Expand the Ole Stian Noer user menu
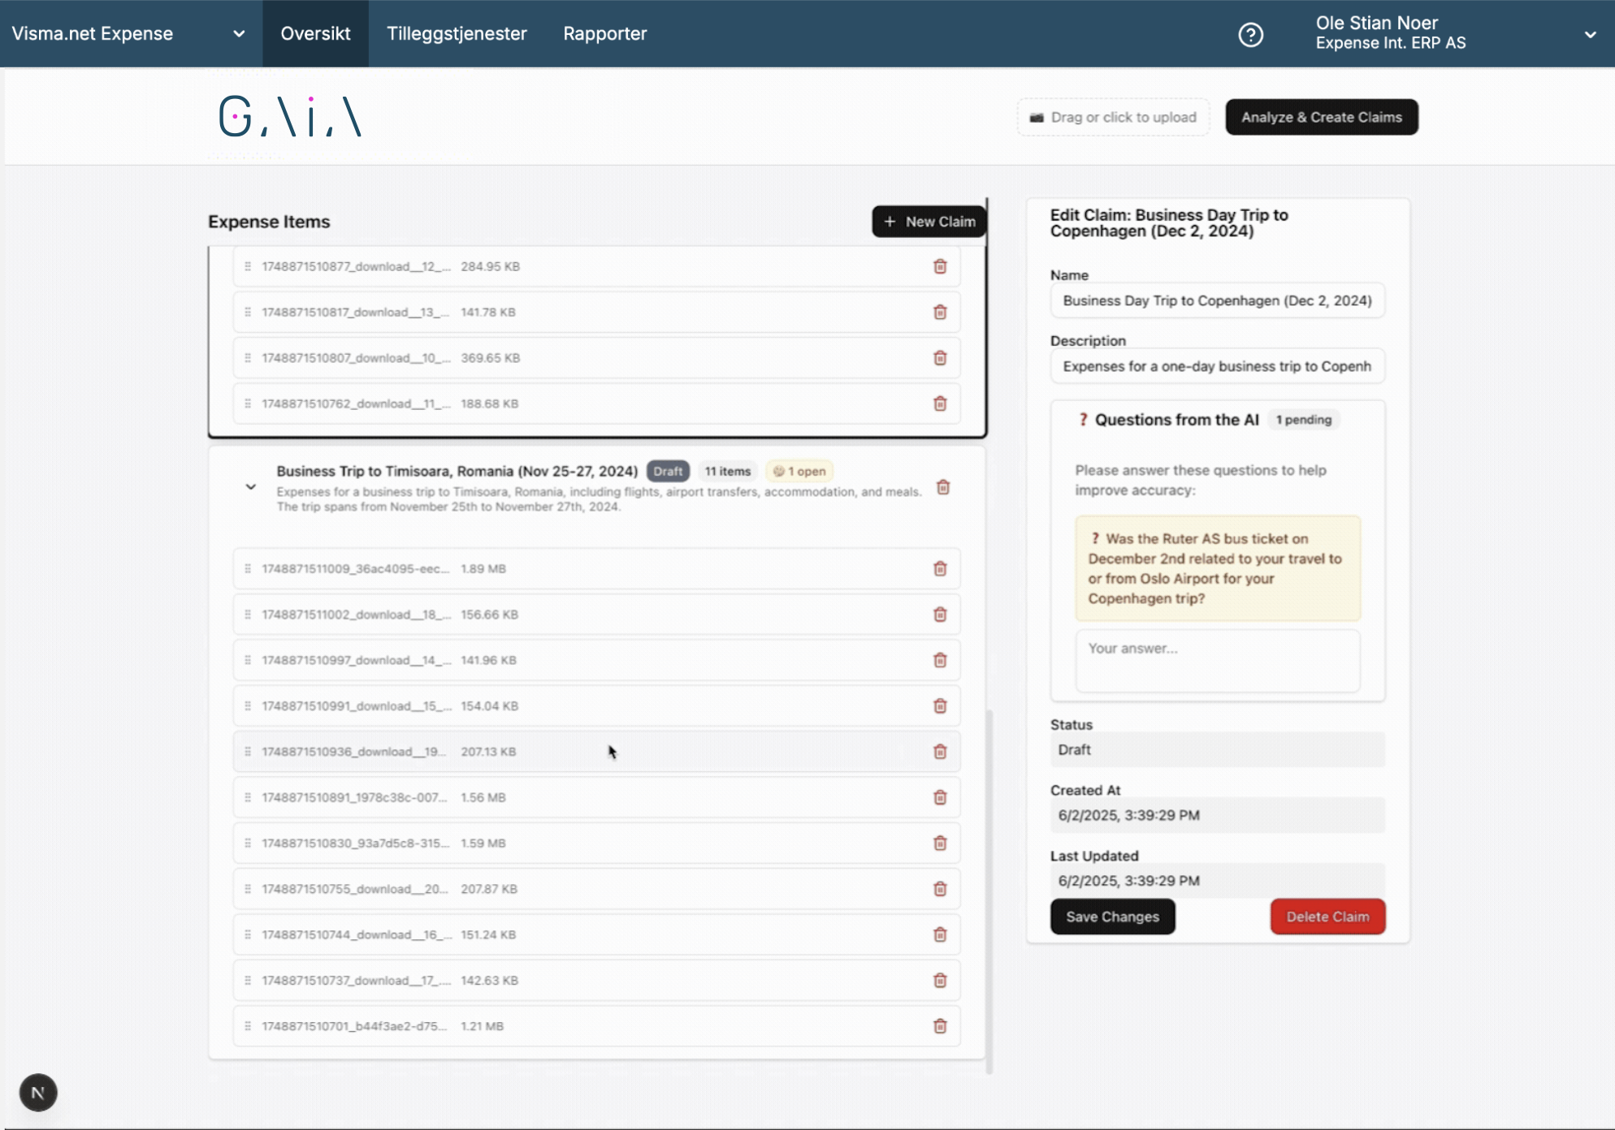 pos(1590,34)
